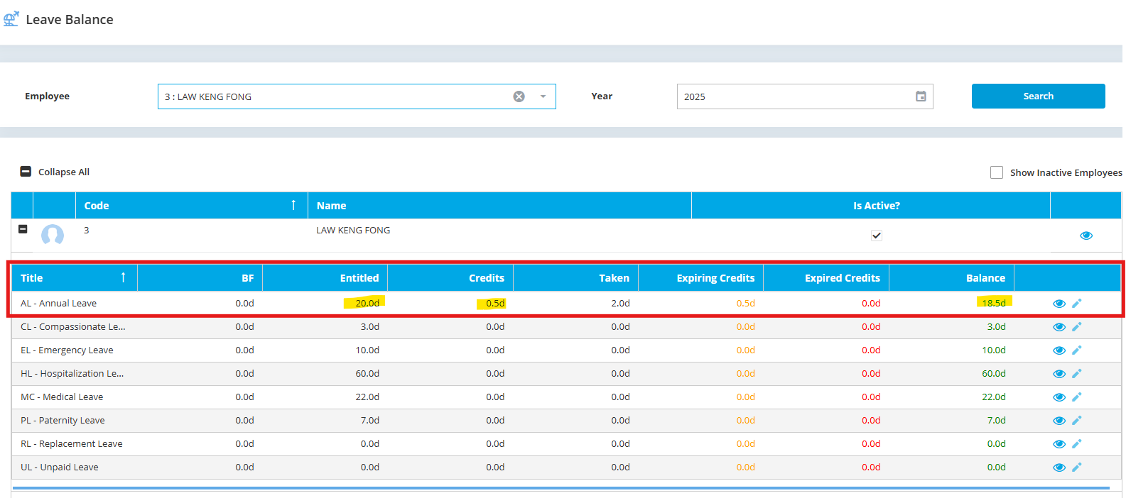The width and height of the screenshot is (1126, 498).
Task: View employee LAW KENG FONG eye icon
Action: click(1086, 236)
